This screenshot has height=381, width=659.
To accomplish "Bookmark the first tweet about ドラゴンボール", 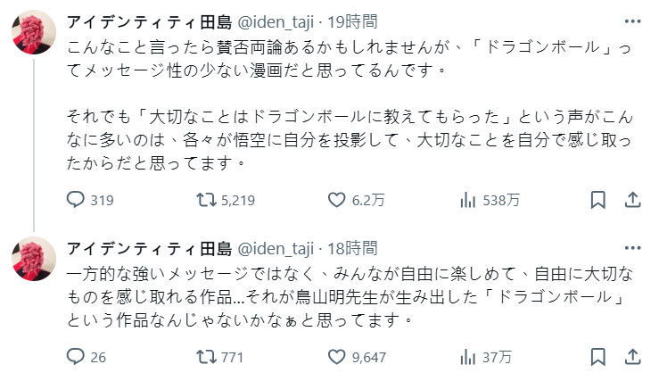I will coord(598,200).
